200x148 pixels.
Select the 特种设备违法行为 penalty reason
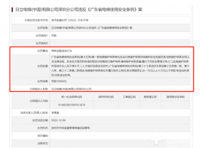coord(61,51)
